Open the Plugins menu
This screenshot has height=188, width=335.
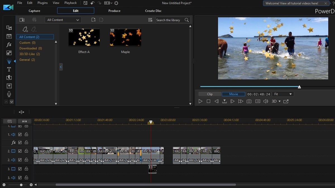(42, 3)
